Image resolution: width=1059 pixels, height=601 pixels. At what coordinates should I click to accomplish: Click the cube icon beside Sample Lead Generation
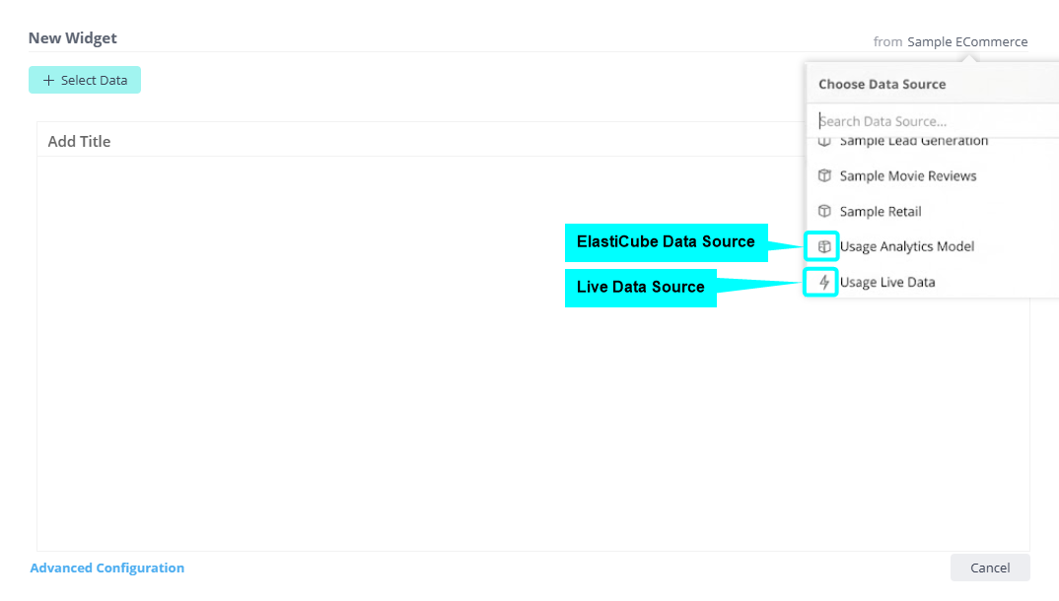(825, 142)
